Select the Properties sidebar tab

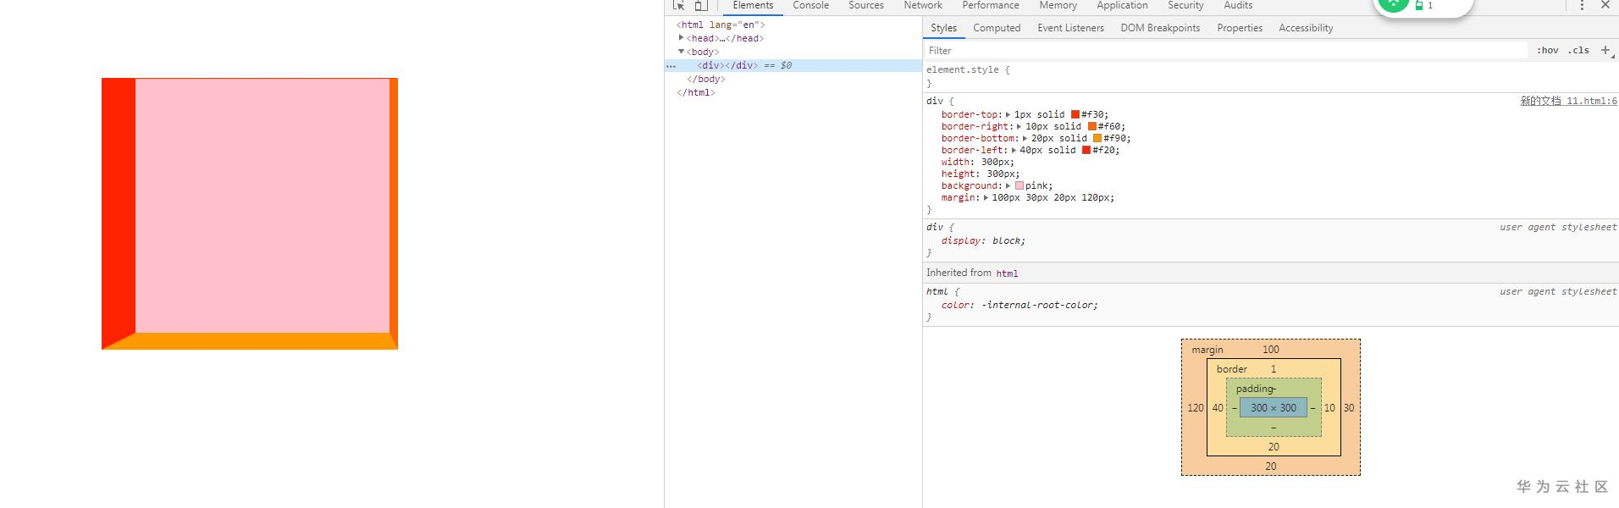coord(1240,28)
